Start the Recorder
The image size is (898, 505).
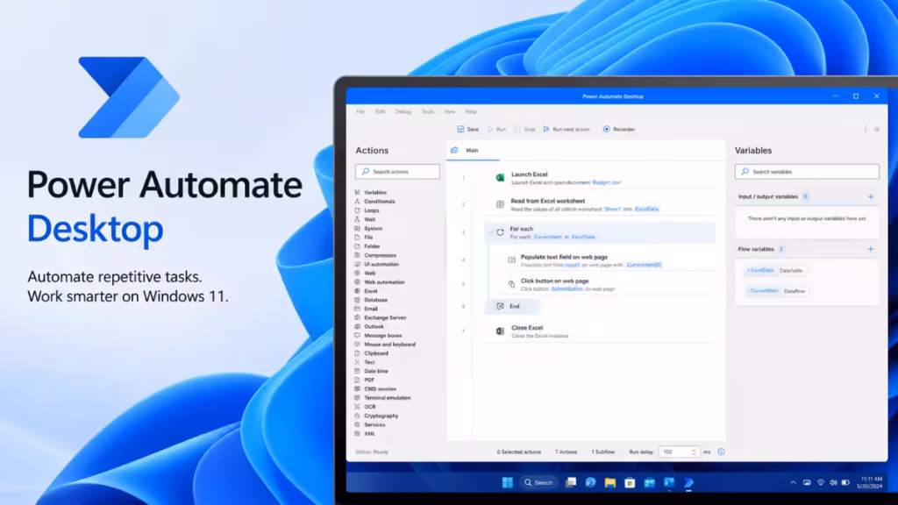coord(618,130)
